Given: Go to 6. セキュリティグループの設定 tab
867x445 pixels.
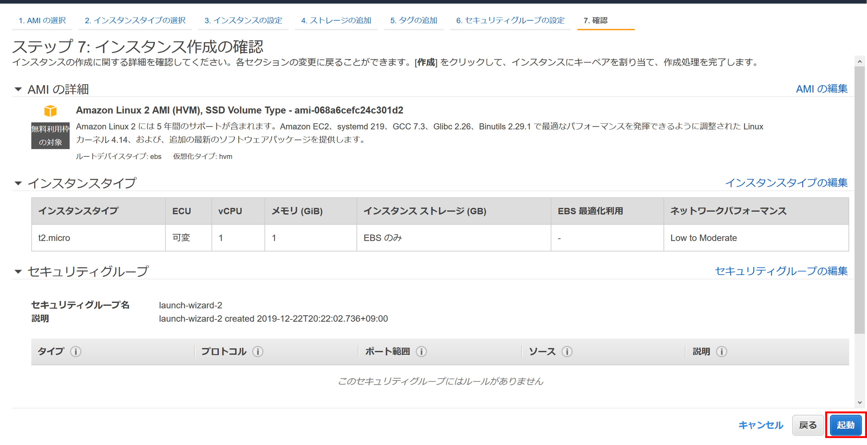Looking at the screenshot, I should click(x=510, y=21).
